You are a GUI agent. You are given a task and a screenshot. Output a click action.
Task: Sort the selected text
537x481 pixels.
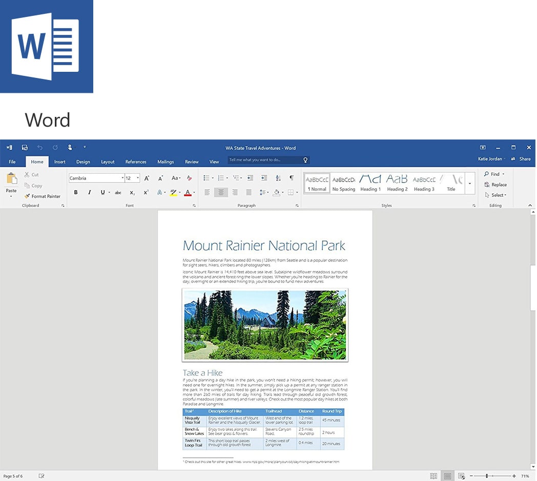278,178
